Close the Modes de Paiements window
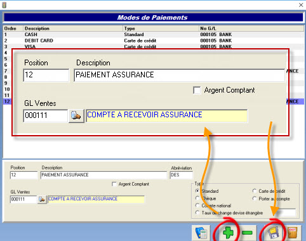The height and width of the screenshot is (241, 306). [301, 5]
